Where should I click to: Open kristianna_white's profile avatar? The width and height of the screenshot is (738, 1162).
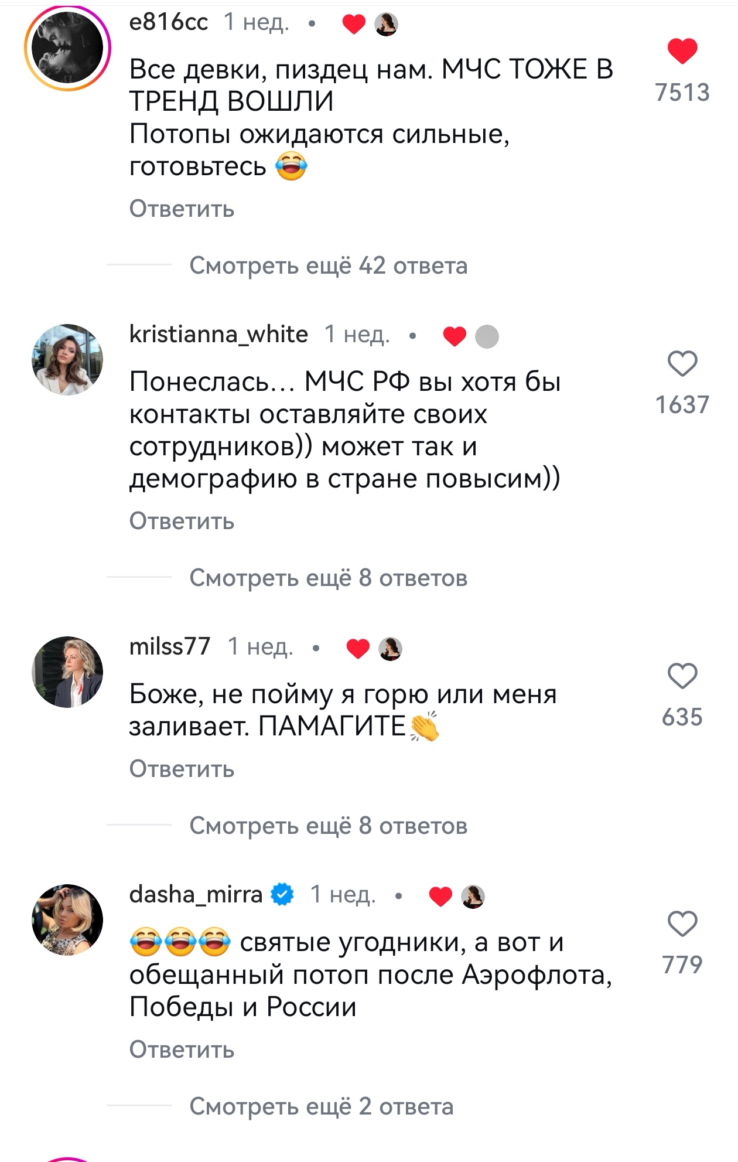pos(67,360)
